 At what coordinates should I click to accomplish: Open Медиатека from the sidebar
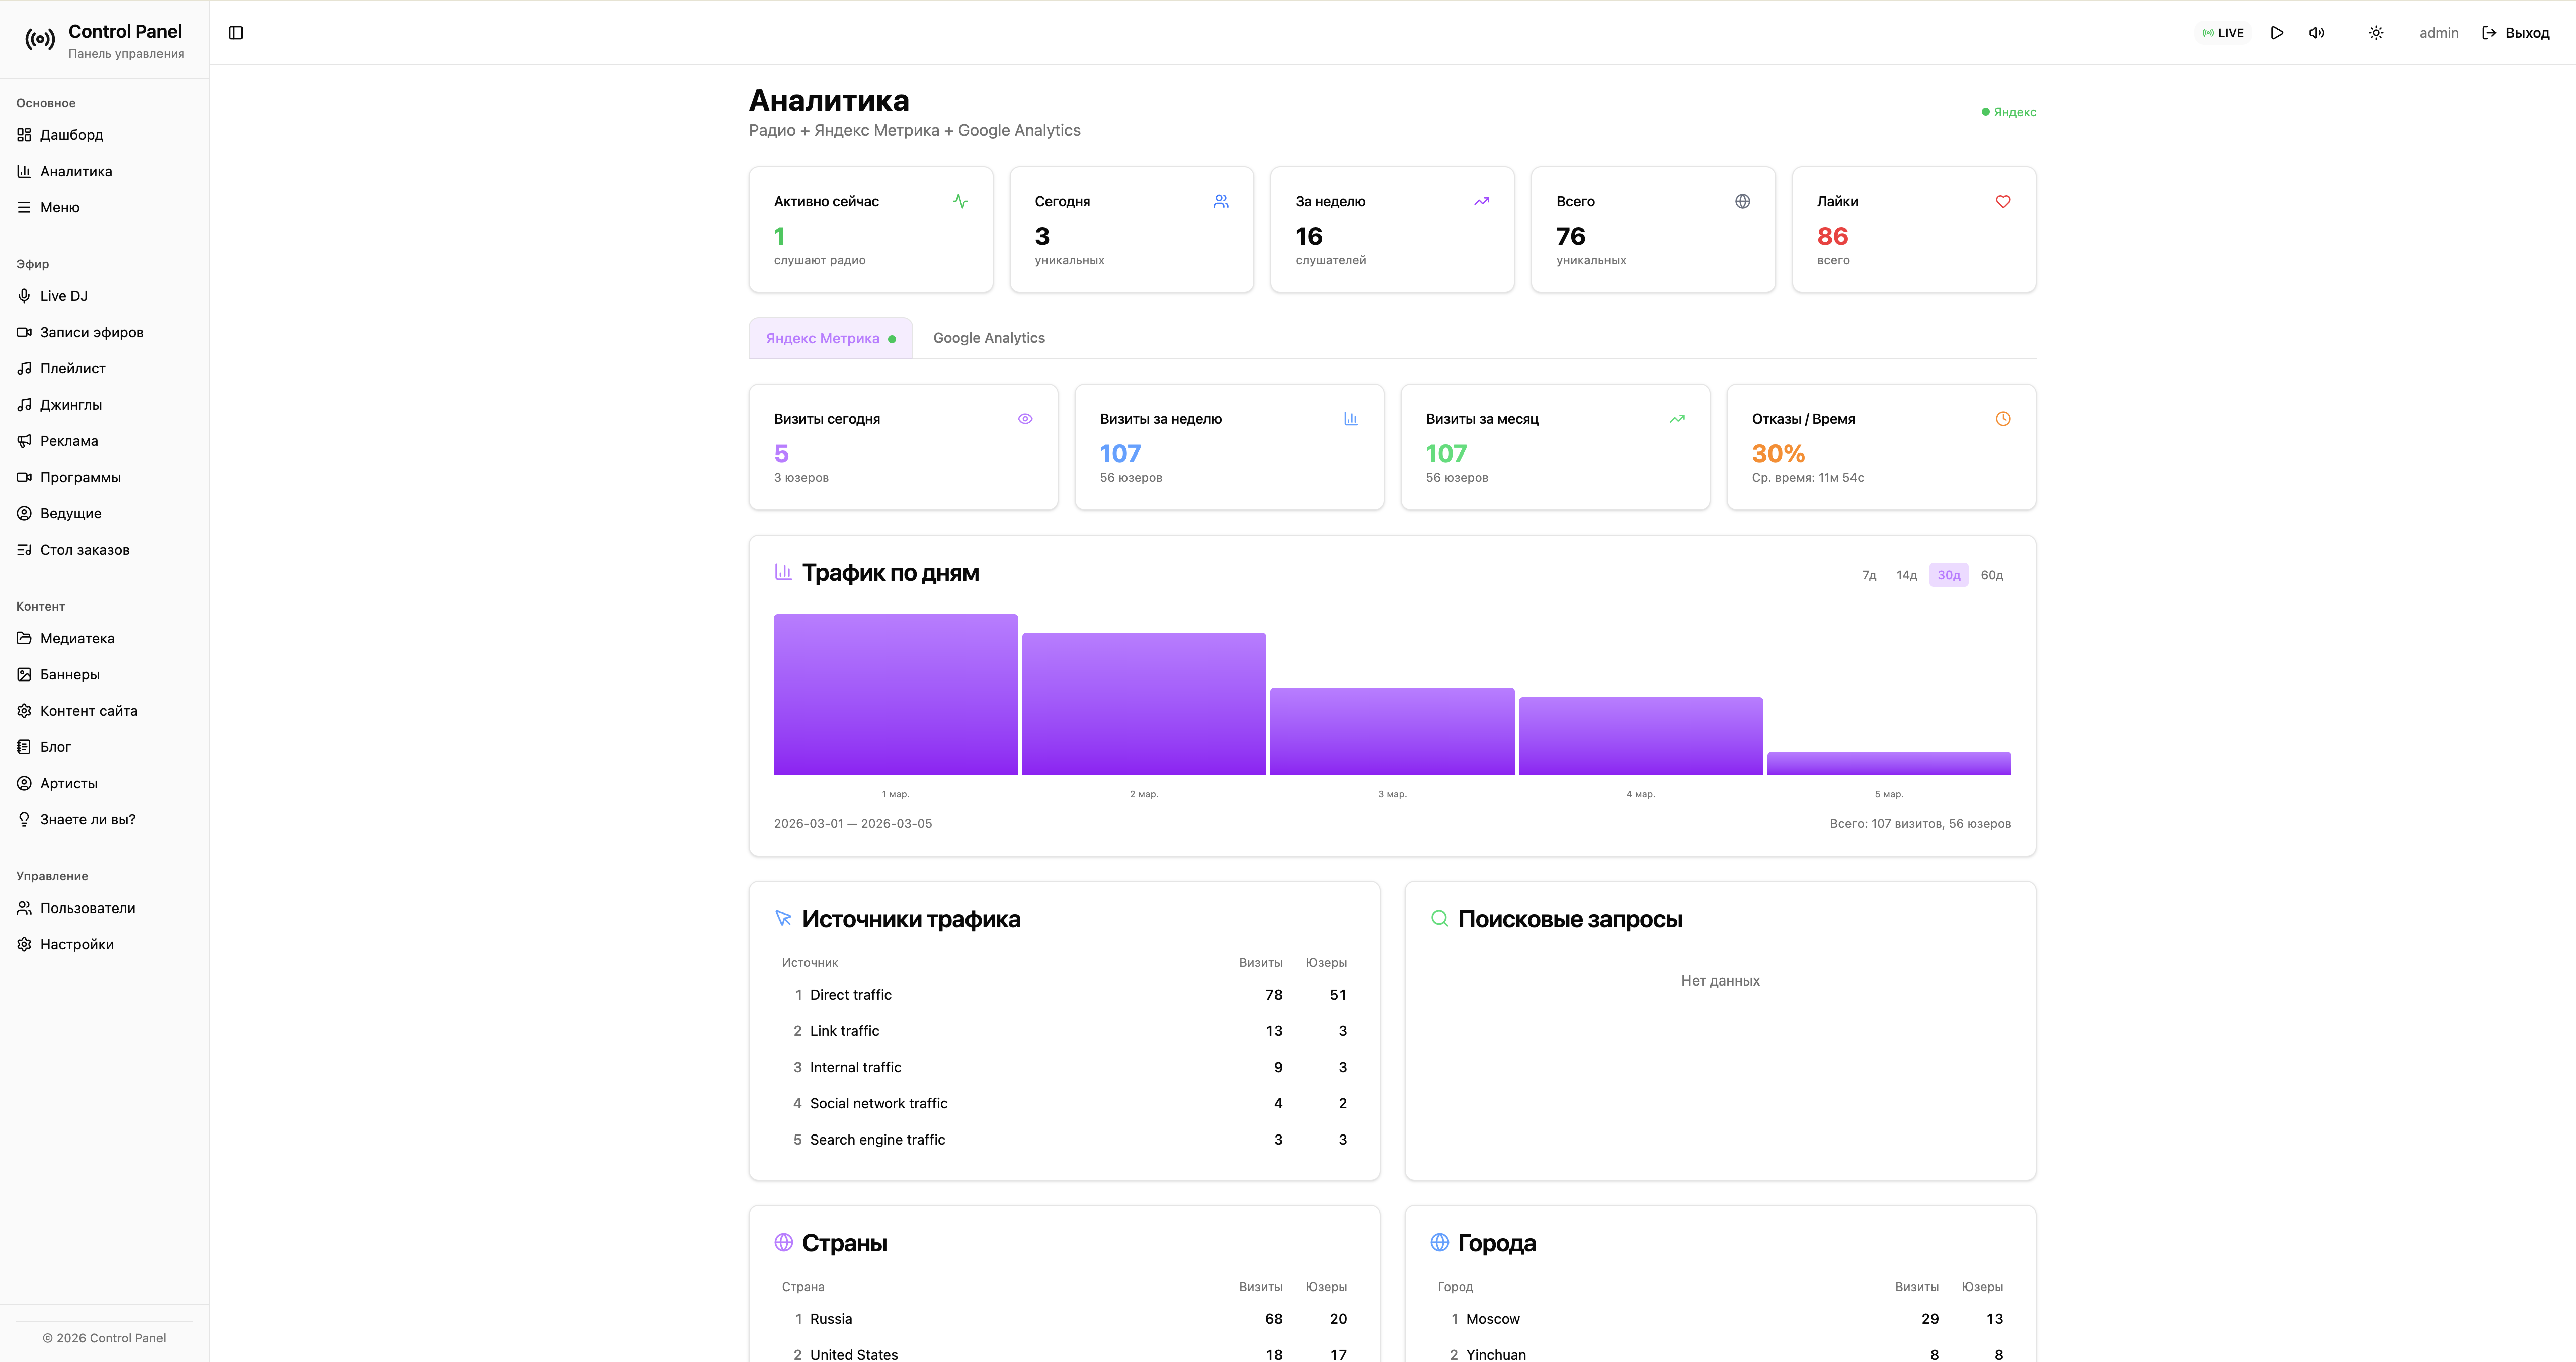[77, 638]
